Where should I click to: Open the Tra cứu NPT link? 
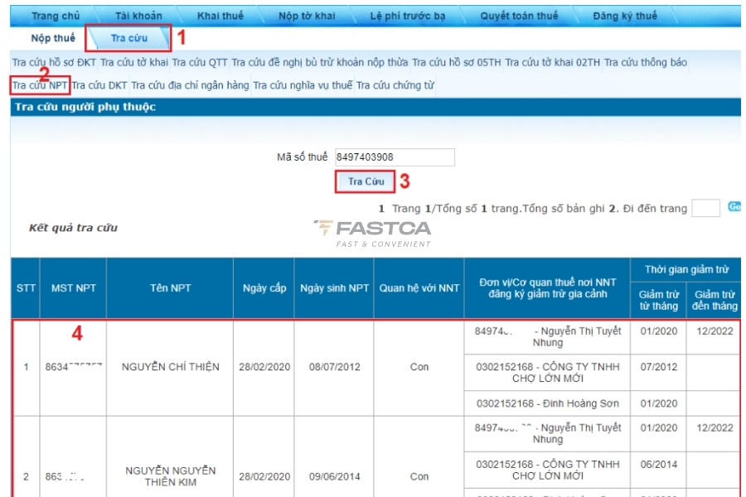pos(40,84)
